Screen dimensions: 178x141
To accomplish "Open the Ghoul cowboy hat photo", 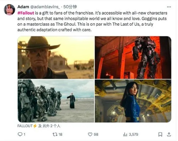I will (x=56, y=57).
